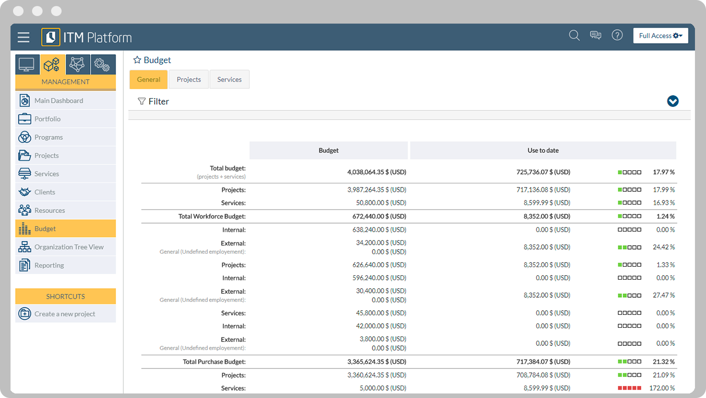Click the Services sidebar icon
706x398 pixels.
[25, 173]
